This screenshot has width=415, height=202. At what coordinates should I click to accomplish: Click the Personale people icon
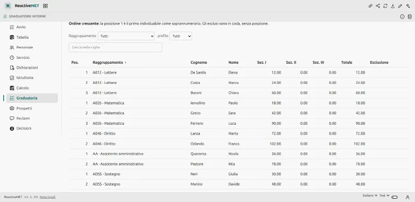11,47
